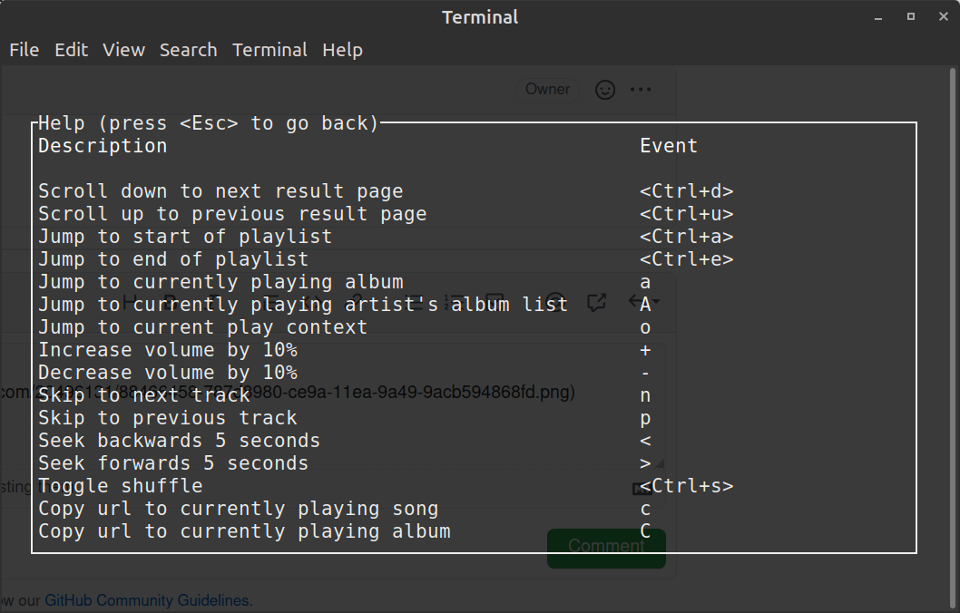Open the View menu
The height and width of the screenshot is (613, 960).
coord(123,50)
